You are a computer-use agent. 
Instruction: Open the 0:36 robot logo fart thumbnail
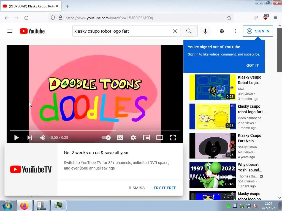click(212, 116)
